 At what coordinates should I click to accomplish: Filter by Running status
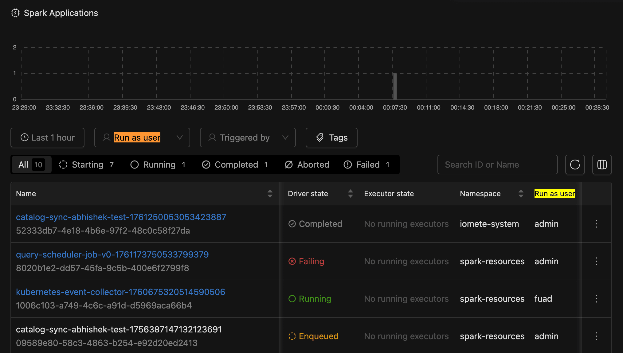point(158,165)
